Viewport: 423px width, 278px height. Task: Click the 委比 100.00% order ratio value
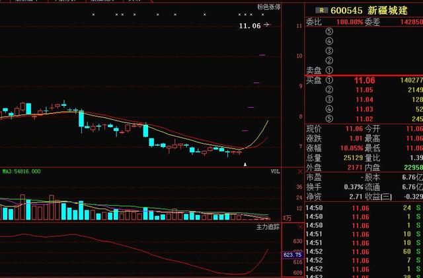pyautogui.click(x=346, y=21)
